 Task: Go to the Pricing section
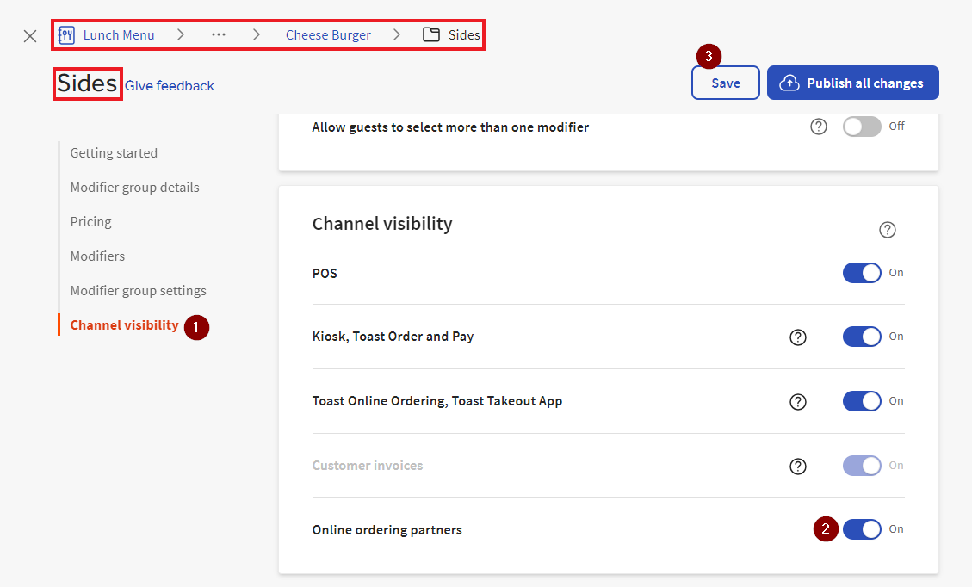[x=90, y=221]
